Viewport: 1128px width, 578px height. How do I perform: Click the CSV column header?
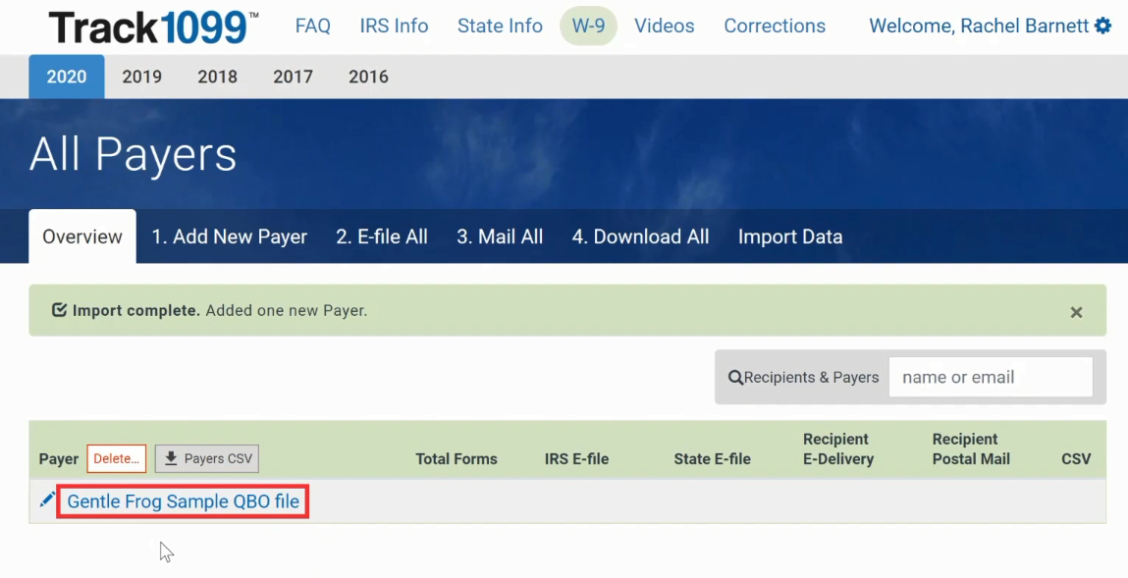coord(1076,458)
